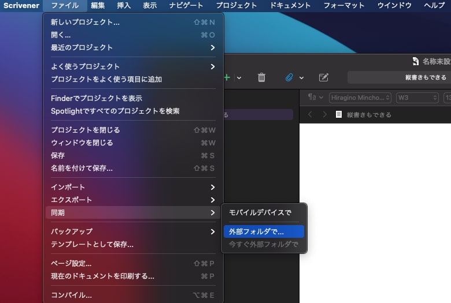This screenshot has width=451, height=303.
Task: Click 縦書きもできる title in editor header
Action: pyautogui.click(x=369, y=115)
